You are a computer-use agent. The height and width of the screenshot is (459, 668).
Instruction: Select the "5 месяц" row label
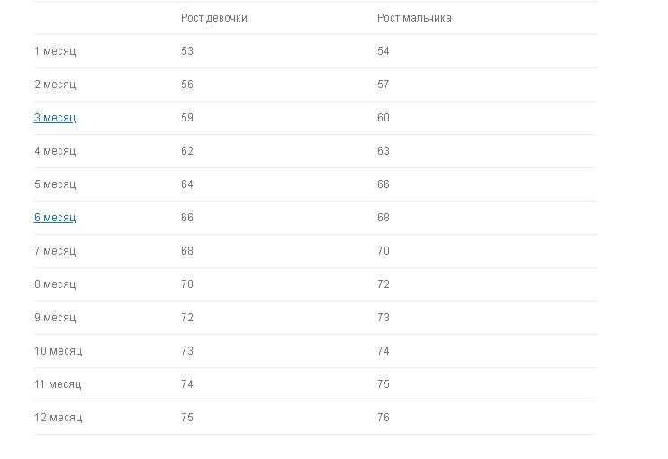click(55, 184)
